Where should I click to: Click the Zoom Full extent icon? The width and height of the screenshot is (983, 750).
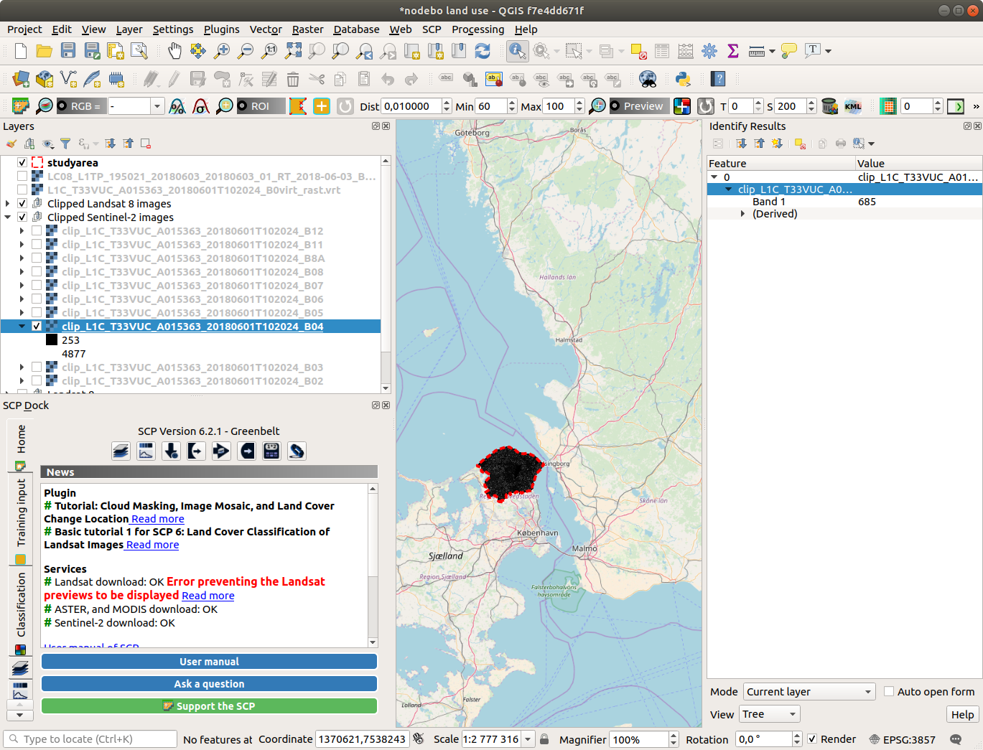coord(293,51)
